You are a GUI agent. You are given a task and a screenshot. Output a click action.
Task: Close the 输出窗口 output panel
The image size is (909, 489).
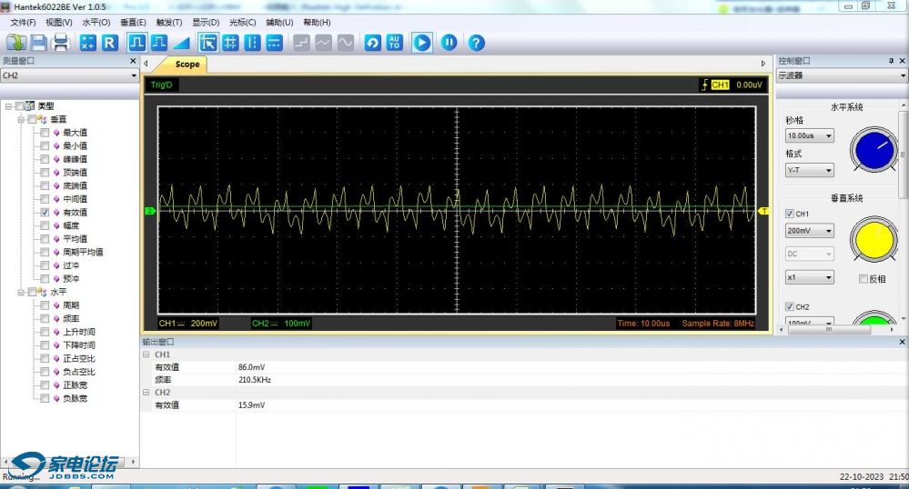click(x=902, y=342)
